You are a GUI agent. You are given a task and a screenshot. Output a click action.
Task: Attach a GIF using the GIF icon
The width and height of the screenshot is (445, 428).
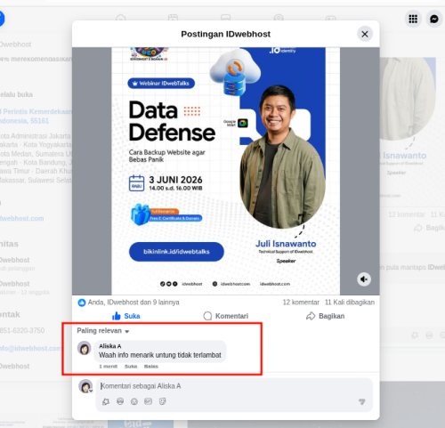click(148, 401)
